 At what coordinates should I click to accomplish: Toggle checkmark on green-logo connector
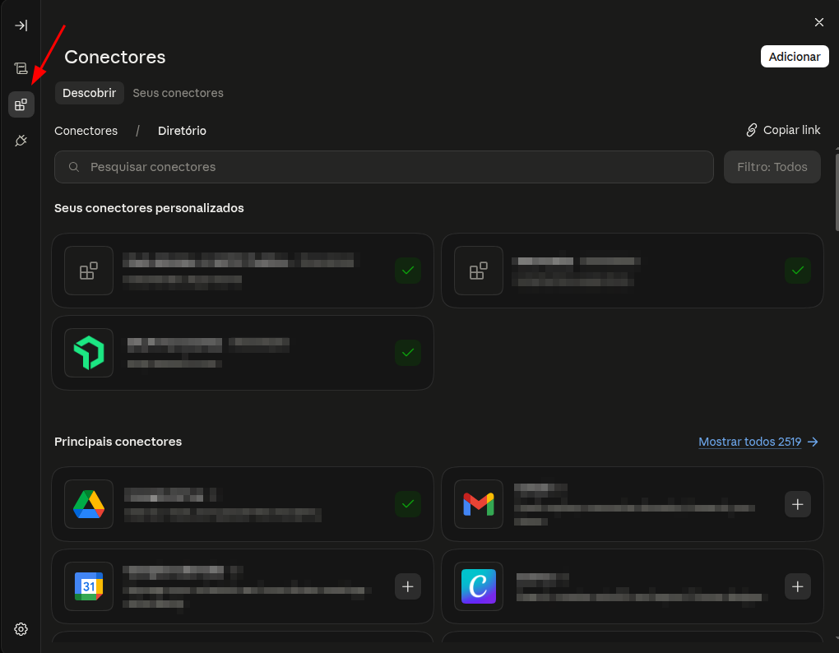click(408, 353)
